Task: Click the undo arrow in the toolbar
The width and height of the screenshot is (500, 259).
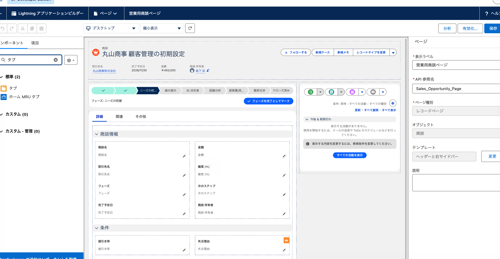Action: pyautogui.click(x=3, y=28)
